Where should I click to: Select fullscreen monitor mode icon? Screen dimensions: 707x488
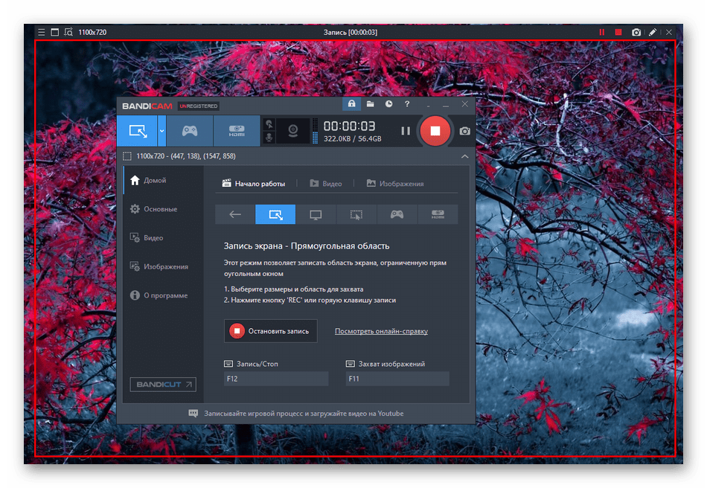click(x=316, y=214)
